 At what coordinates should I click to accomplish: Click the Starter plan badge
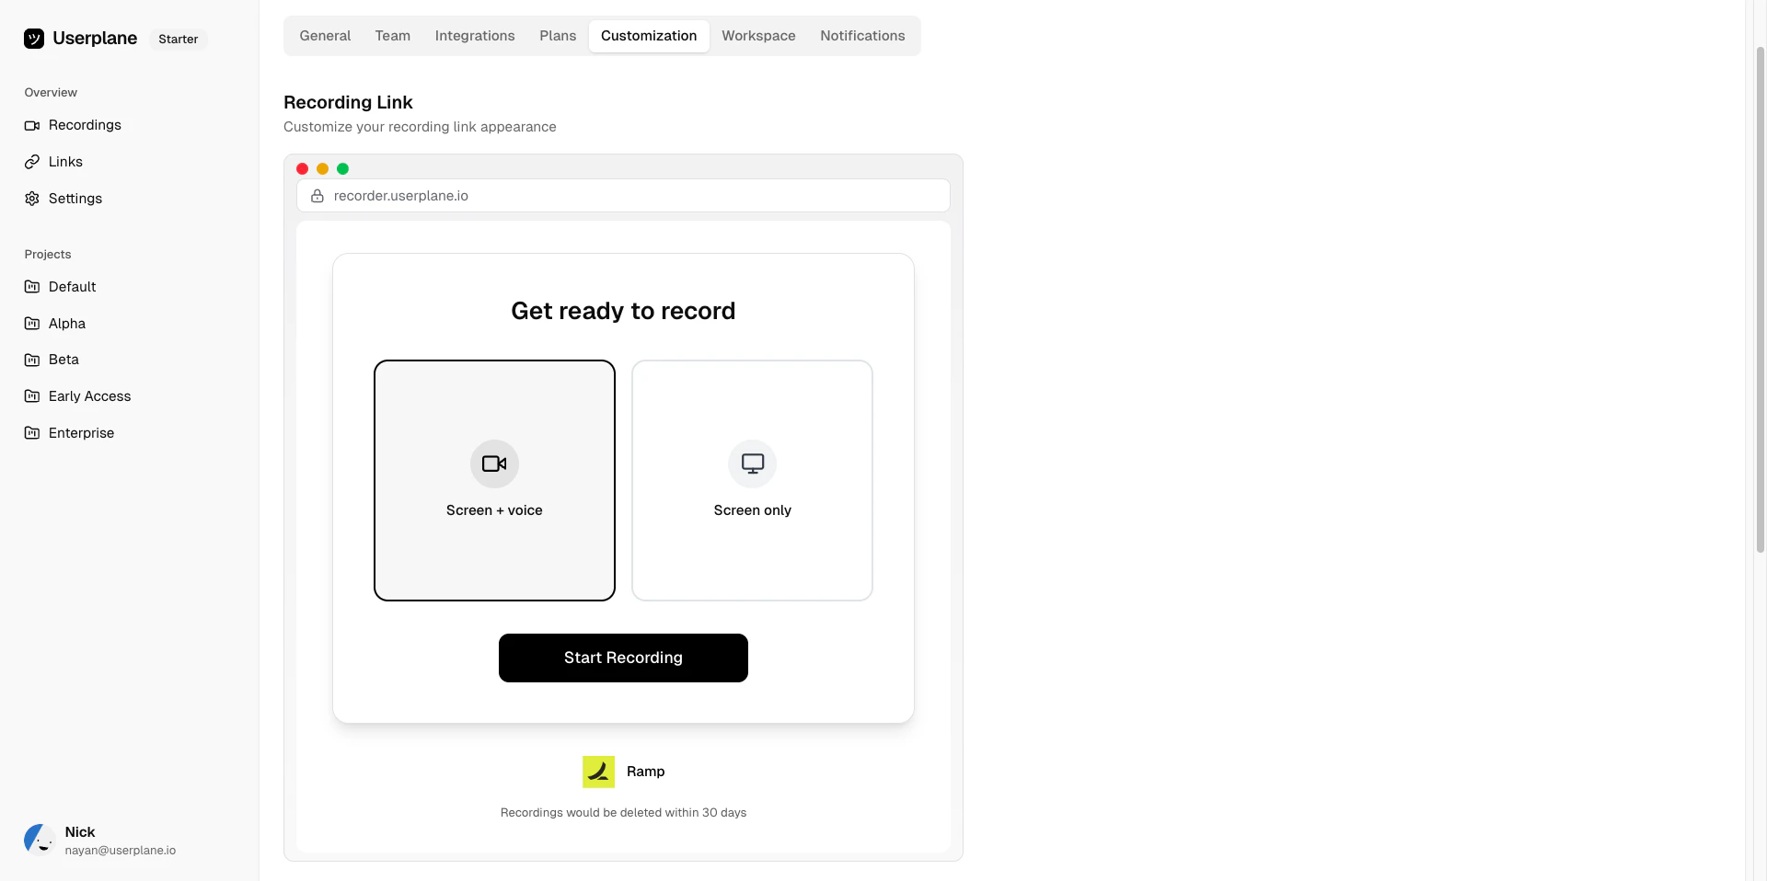pos(178,40)
